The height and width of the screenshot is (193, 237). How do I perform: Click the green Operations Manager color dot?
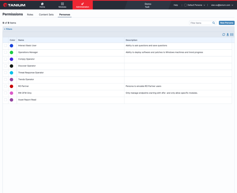click(12, 53)
